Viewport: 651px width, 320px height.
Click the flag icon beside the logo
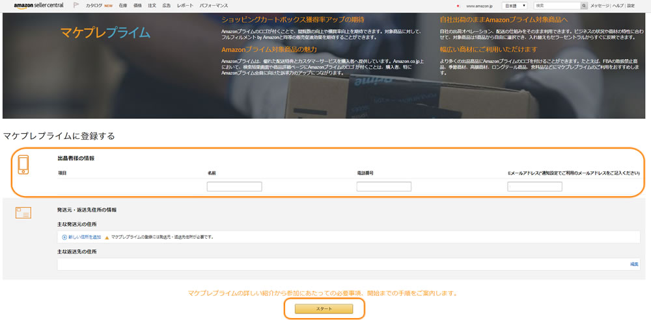point(76,5)
